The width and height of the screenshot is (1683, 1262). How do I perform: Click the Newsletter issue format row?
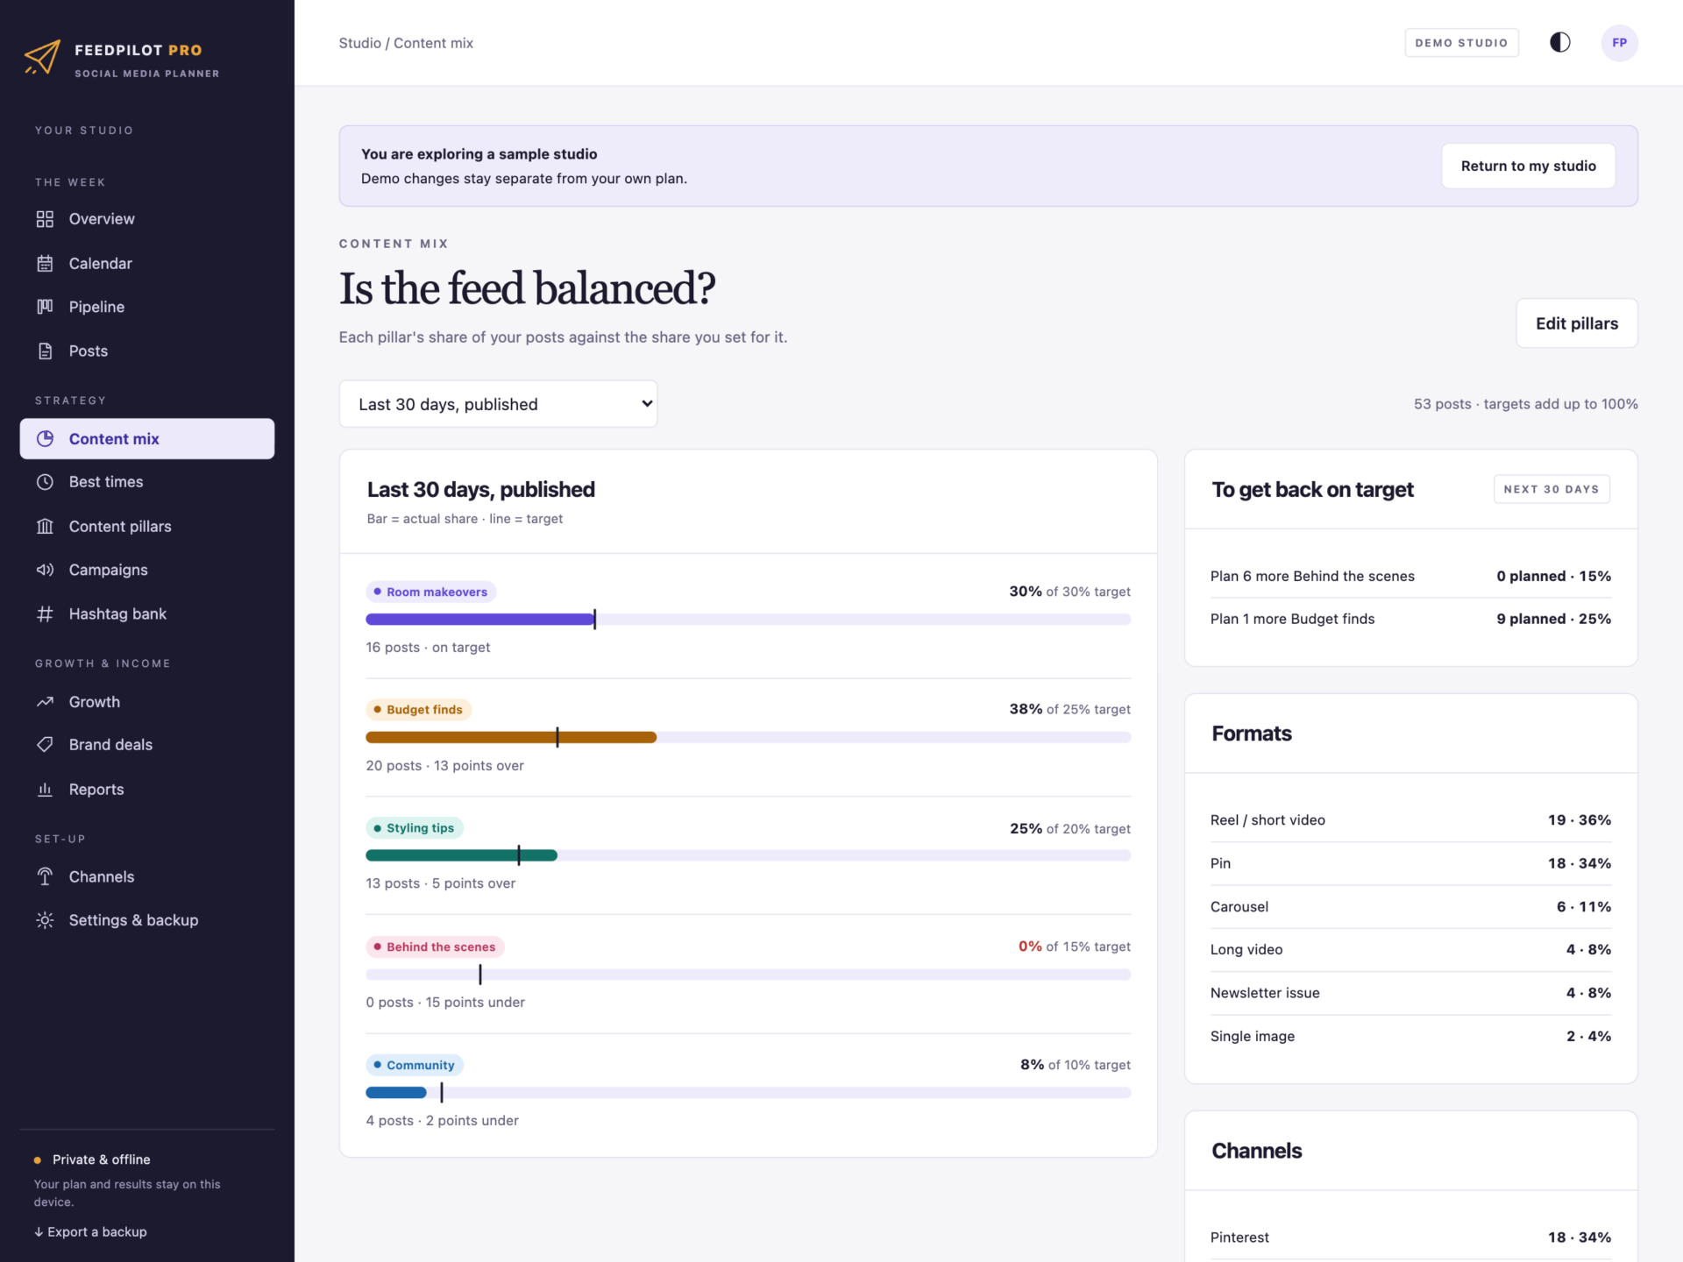[x=1410, y=993]
